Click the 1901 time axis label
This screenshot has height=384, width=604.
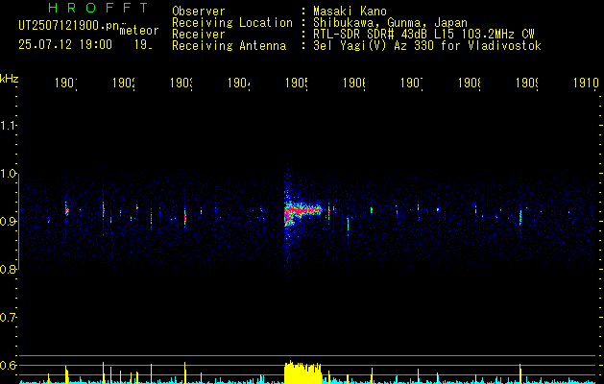(66, 84)
